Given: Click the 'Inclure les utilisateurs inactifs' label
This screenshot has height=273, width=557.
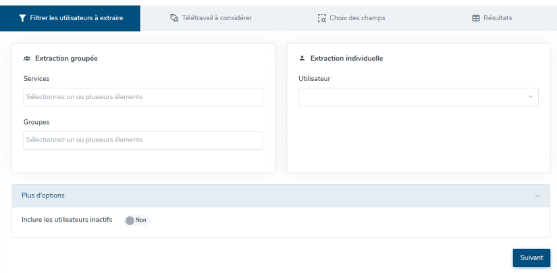Looking at the screenshot, I should click(67, 220).
